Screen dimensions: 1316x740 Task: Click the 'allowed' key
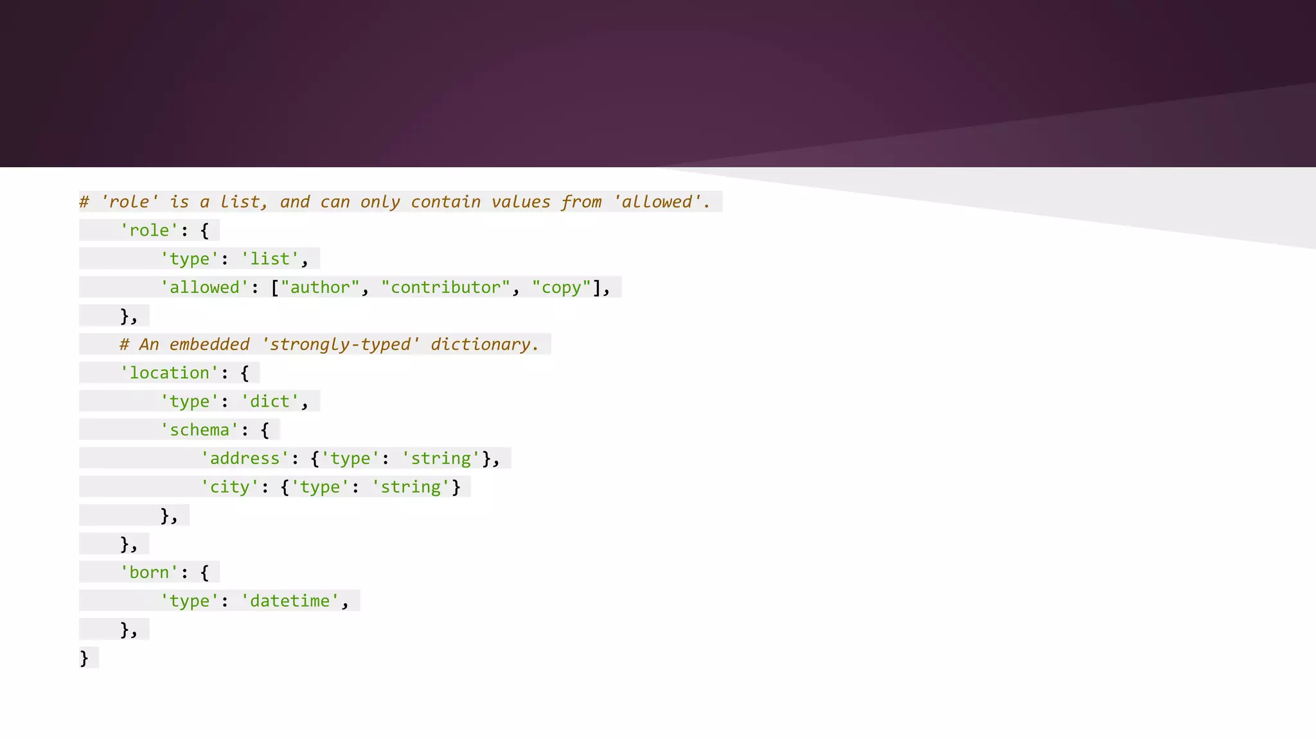coord(204,287)
